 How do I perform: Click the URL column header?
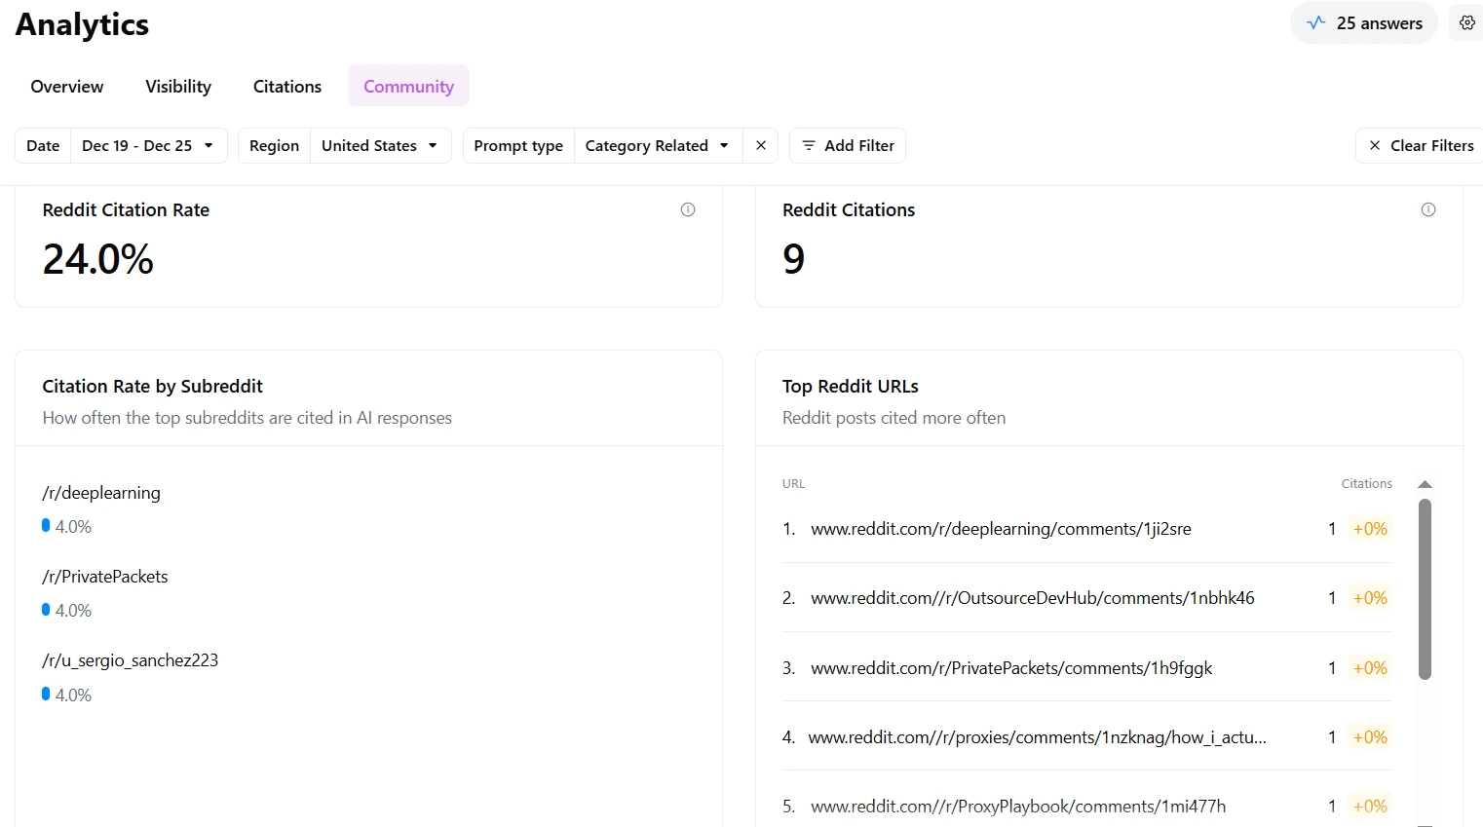point(793,484)
